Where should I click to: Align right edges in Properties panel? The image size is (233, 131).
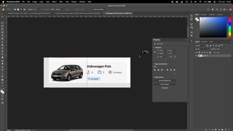click(x=162, y=70)
